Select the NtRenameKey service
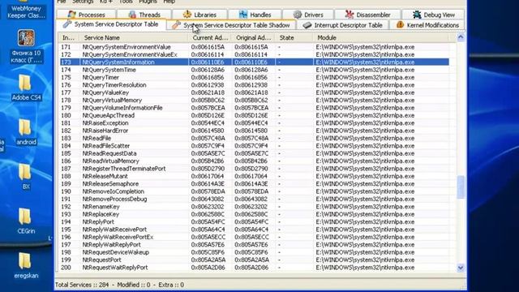 pyautogui.click(x=254, y=207)
